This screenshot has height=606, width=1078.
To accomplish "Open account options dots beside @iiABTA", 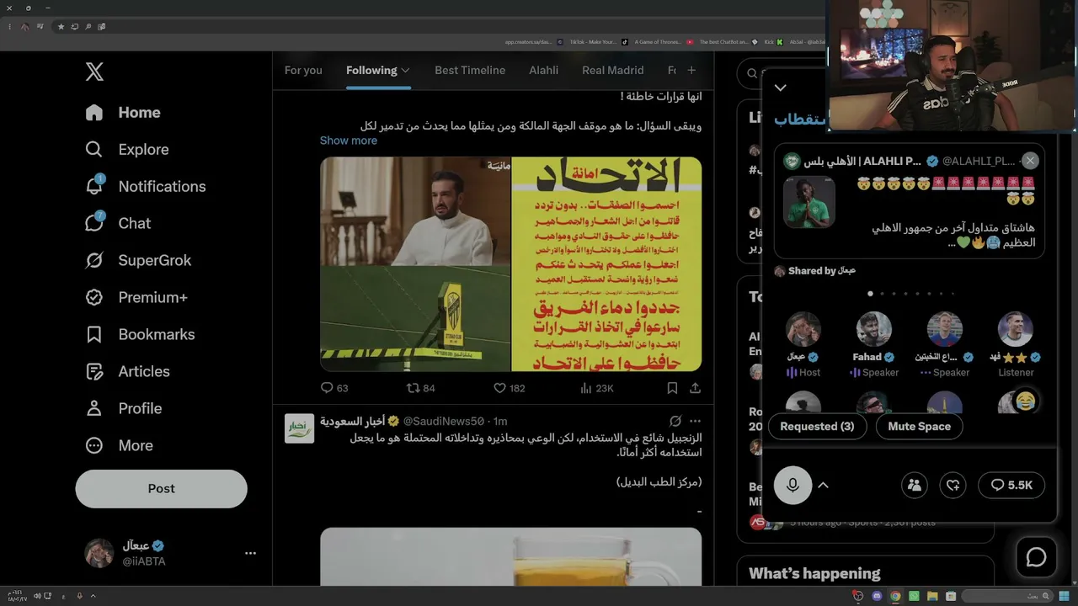I will tap(250, 553).
